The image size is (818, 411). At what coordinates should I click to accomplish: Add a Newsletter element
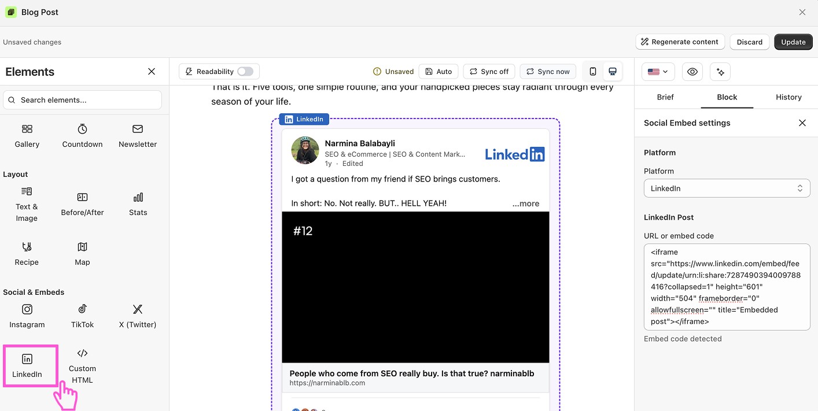coord(138,136)
